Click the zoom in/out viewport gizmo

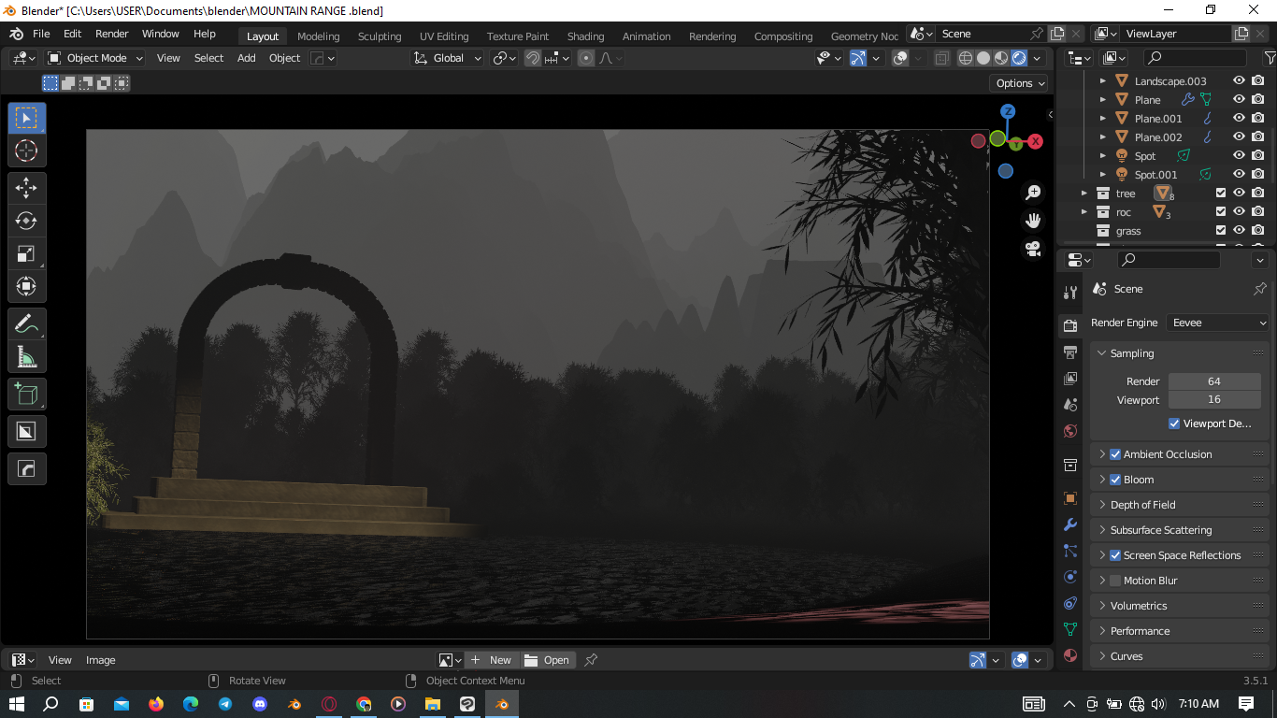coord(1033,193)
